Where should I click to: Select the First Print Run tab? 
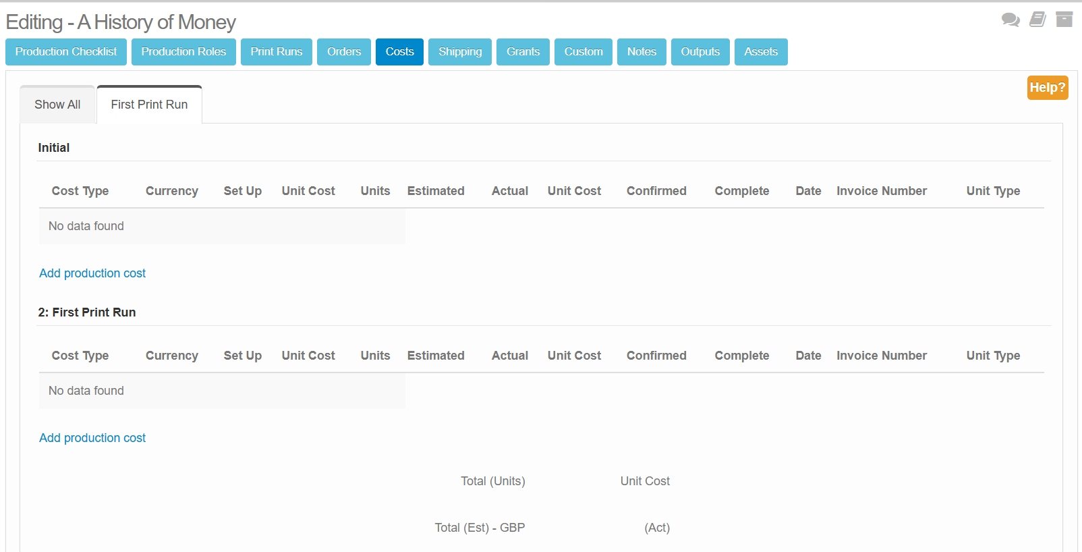point(149,105)
